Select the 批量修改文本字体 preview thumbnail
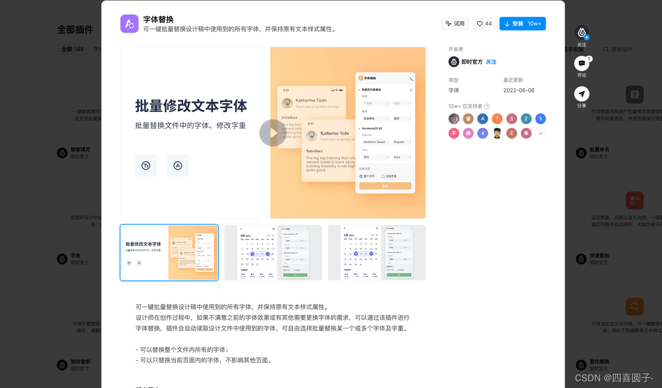The image size is (662, 388). click(x=169, y=252)
